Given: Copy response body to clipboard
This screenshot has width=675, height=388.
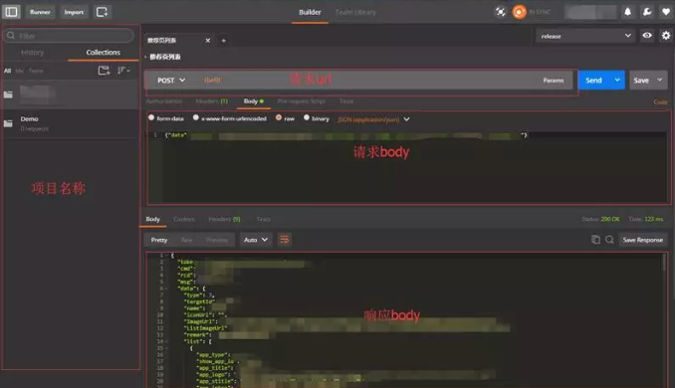Looking at the screenshot, I should coord(595,240).
